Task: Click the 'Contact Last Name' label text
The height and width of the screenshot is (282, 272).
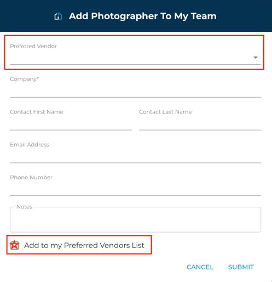Action: (x=165, y=112)
